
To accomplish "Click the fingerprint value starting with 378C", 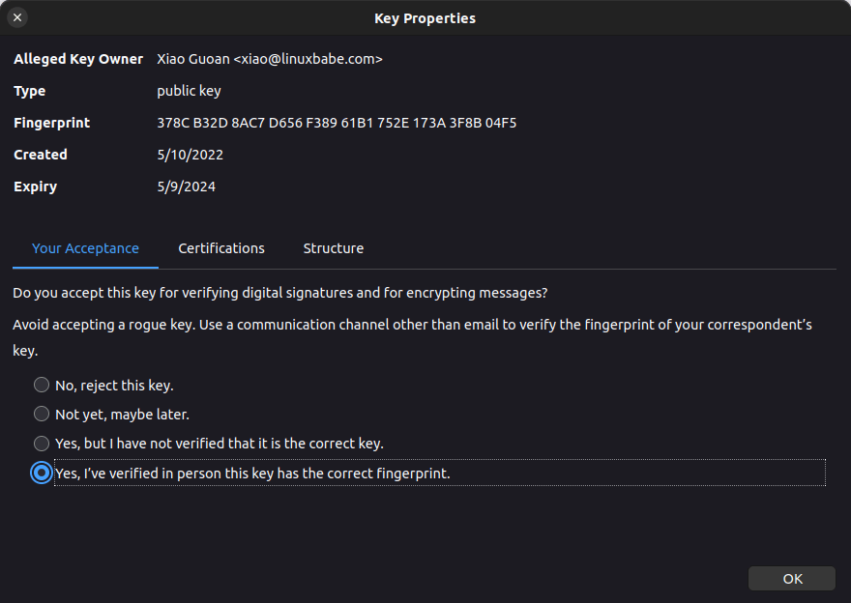I will point(337,123).
